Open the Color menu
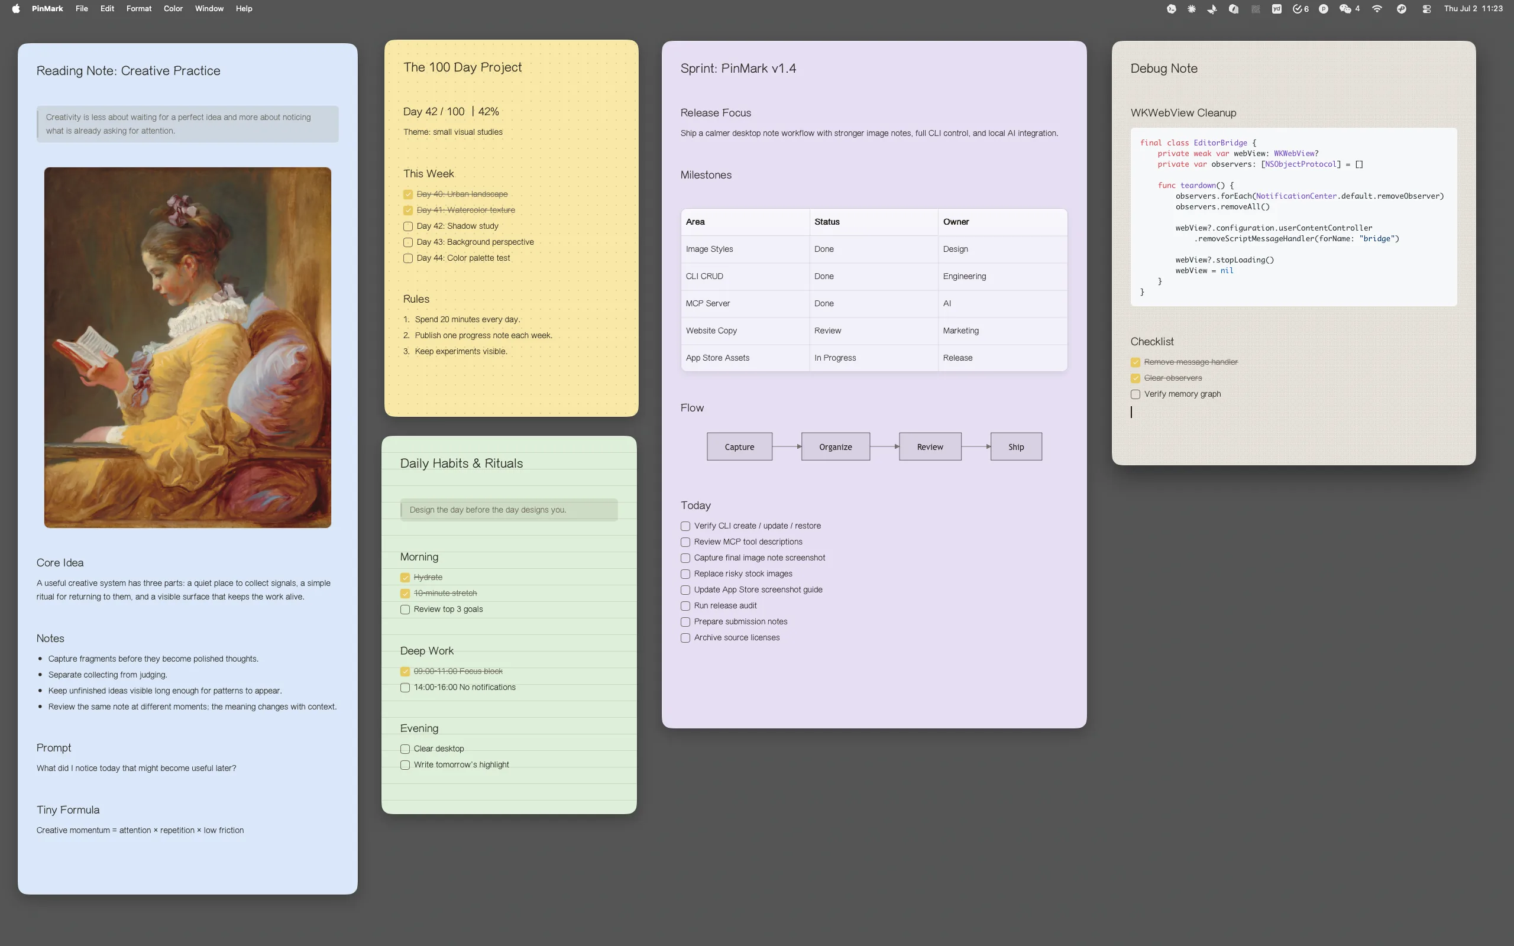This screenshot has height=946, width=1514. (173, 9)
